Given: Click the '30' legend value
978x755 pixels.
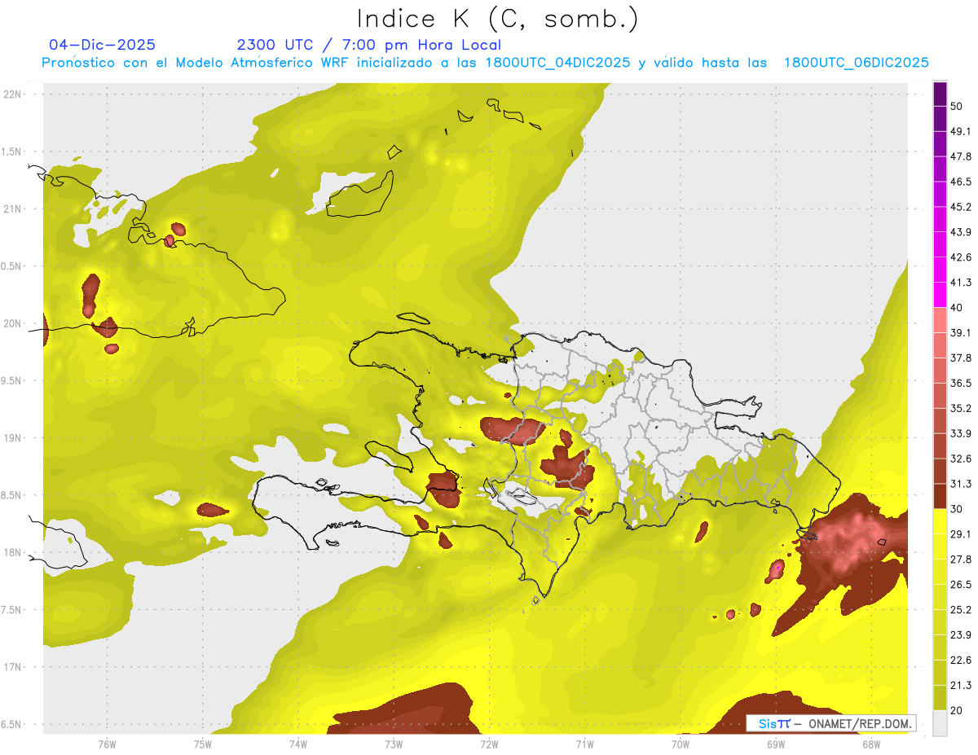Looking at the screenshot, I should 958,509.
